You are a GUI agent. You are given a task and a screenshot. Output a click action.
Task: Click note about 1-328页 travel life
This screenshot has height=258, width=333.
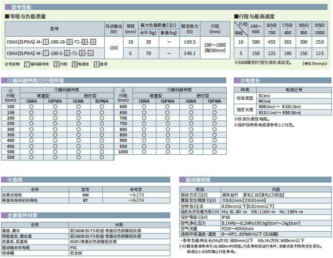pos(211,252)
